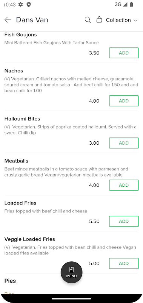Open the shopping bag cart icon
Screen dimensions: 143x303
(x=99, y=20)
